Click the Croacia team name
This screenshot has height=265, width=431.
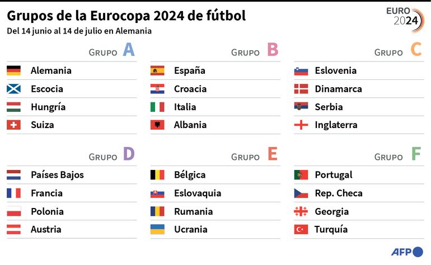(190, 89)
